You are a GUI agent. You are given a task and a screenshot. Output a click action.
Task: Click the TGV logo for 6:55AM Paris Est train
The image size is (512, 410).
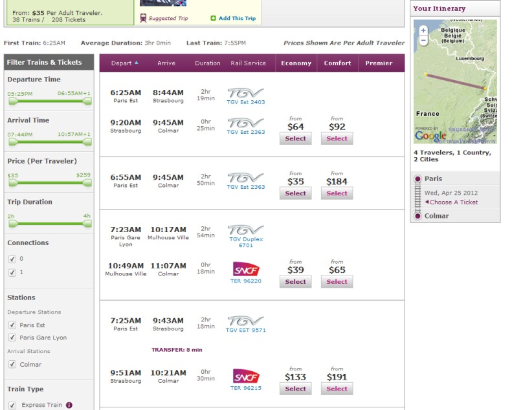pos(245,178)
